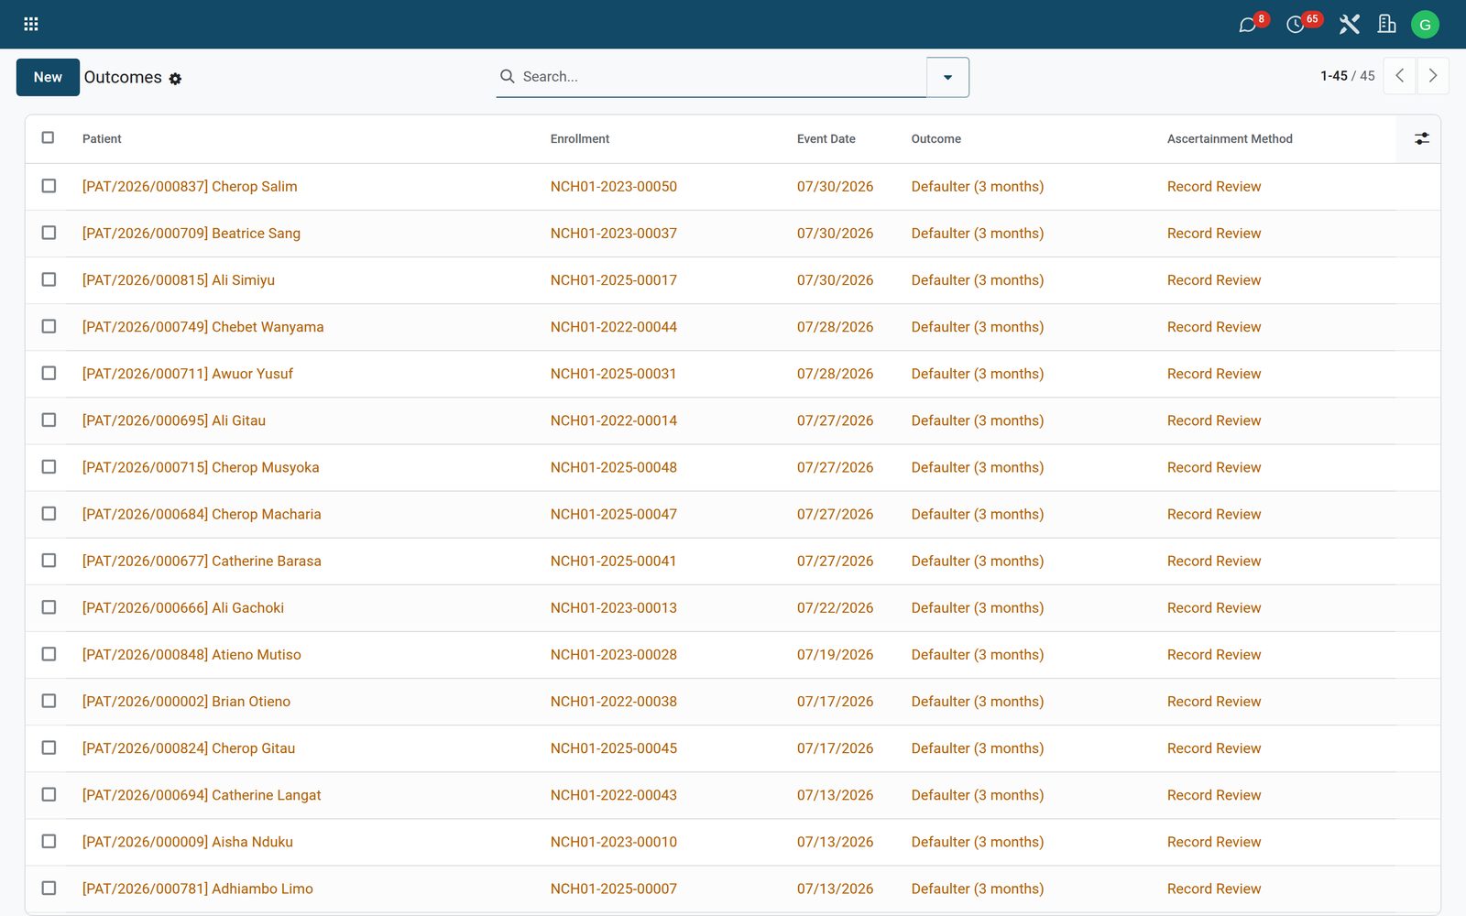Sort by Ascertainment Method column header
1466x916 pixels.
point(1229,139)
